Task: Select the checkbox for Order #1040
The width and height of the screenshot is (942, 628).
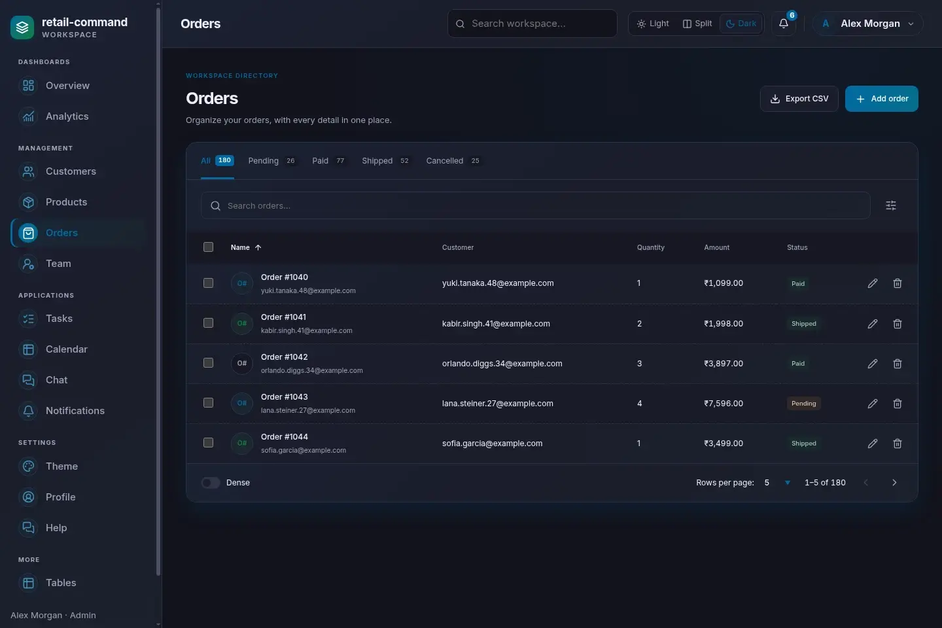Action: [208, 283]
